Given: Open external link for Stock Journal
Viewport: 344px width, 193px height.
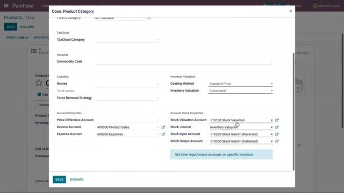Looking at the screenshot, I should tap(277, 127).
